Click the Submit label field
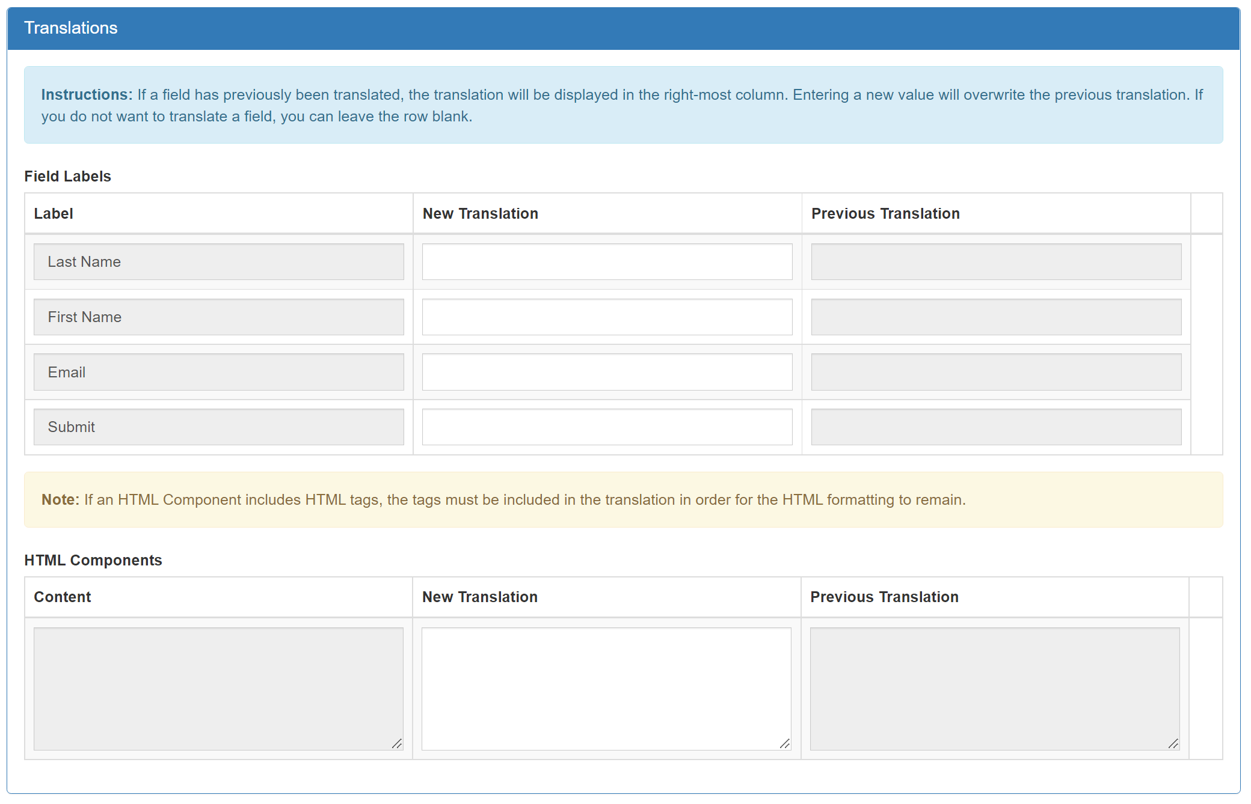The image size is (1251, 804). (x=218, y=427)
